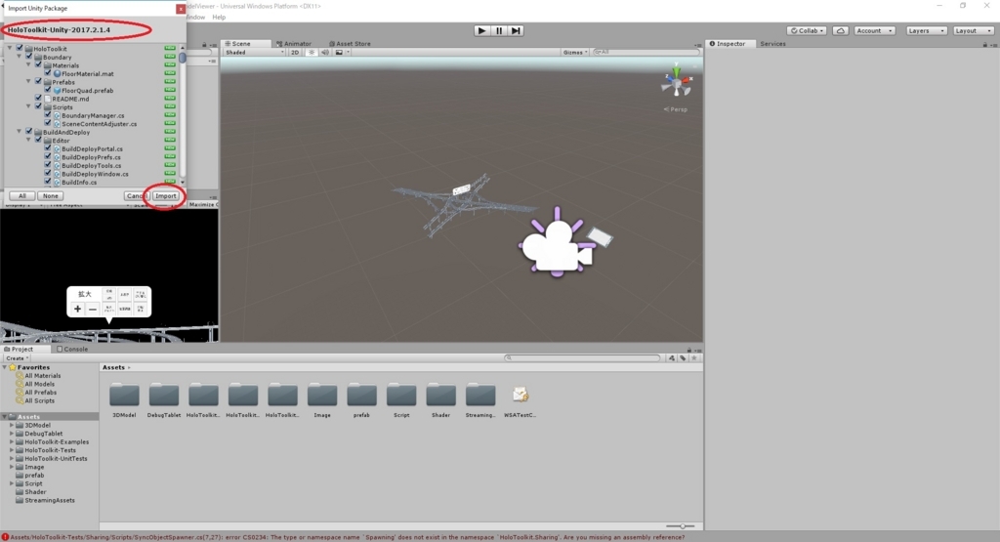Switch to the Animator tab
This screenshot has width=1000, height=542.
click(294, 44)
